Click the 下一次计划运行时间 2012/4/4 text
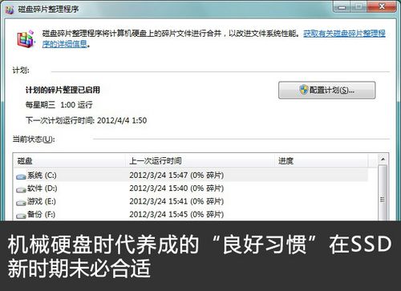Image resolution: width=401 pixels, height=291 pixels. tap(86, 120)
